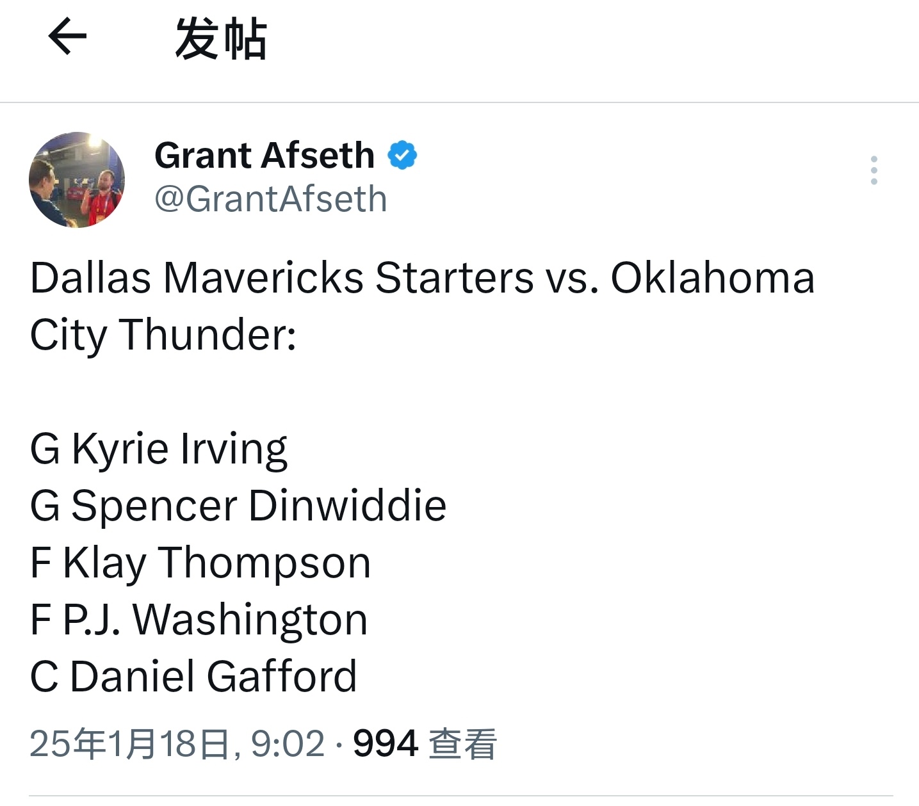Viewport: 919px width, 806px height.
Task: Click the 994 view count number
Action: tap(386, 744)
